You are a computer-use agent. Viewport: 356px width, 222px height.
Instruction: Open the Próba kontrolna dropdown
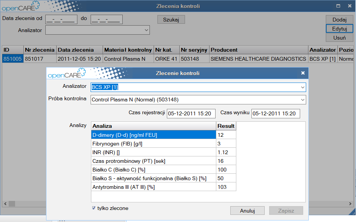[x=302, y=100]
